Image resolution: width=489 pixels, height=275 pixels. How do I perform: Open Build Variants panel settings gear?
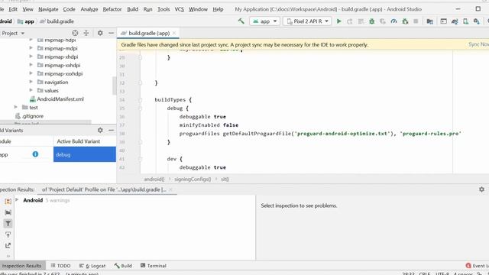100,130
